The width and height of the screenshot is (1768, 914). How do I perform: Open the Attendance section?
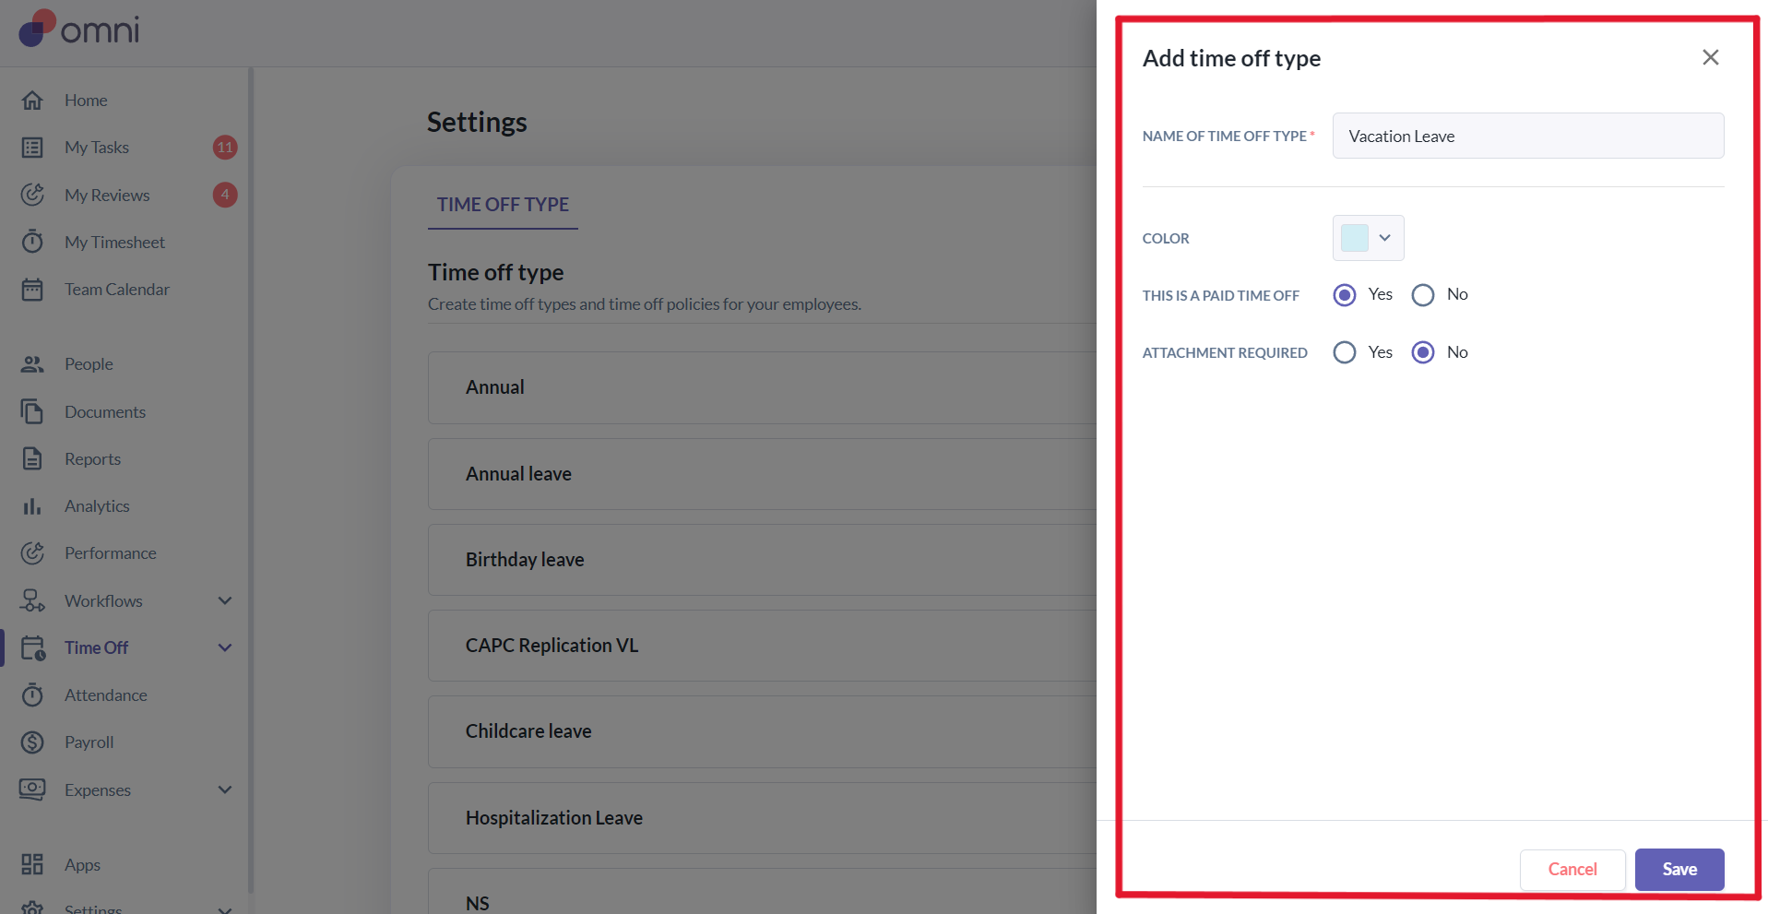[106, 695]
